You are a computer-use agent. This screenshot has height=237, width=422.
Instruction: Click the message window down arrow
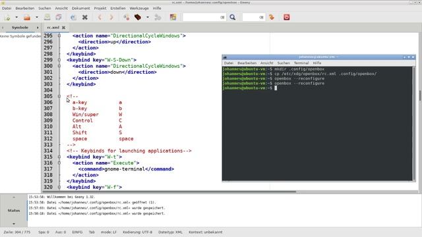(x=14, y=224)
